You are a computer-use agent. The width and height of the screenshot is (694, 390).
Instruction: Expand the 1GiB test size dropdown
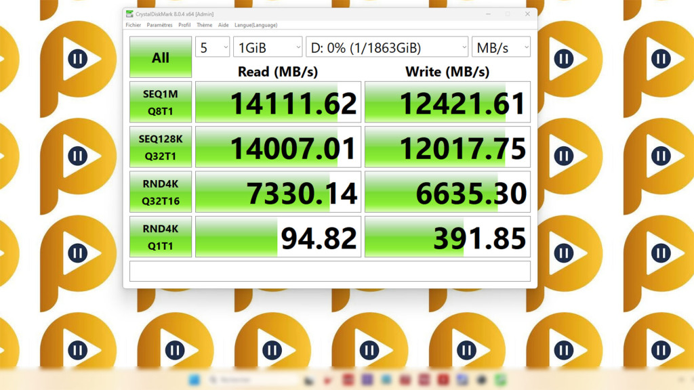click(268, 47)
